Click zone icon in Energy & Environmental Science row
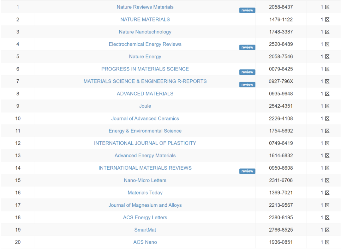341x249 pixels. point(327,131)
